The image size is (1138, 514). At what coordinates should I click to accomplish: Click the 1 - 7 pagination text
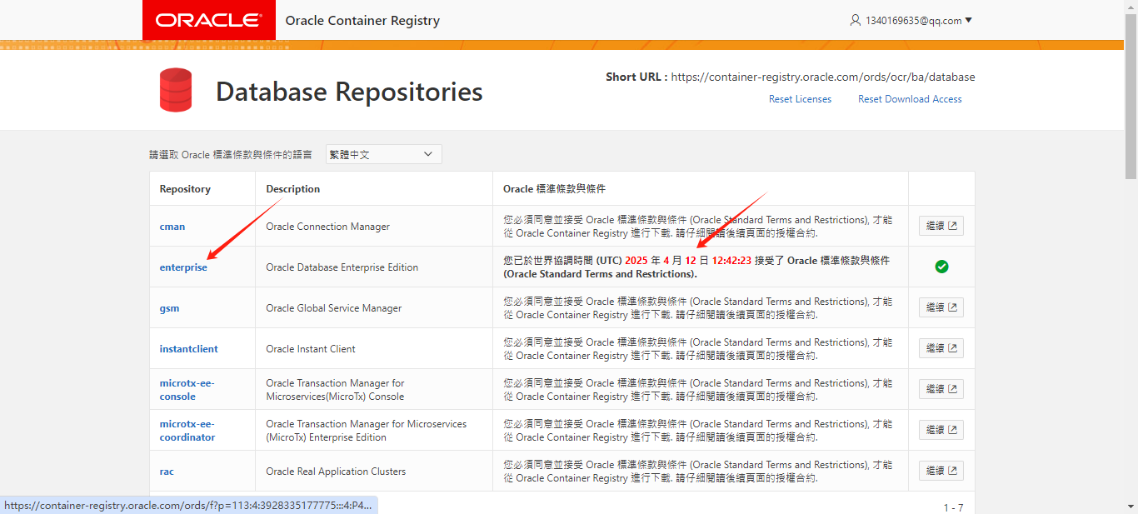click(x=953, y=507)
